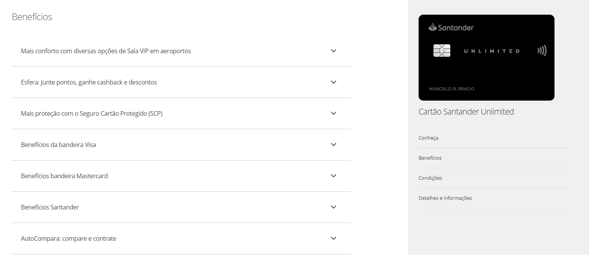Click the 'AutoCompara: compare e contrate' title text

tap(68, 238)
